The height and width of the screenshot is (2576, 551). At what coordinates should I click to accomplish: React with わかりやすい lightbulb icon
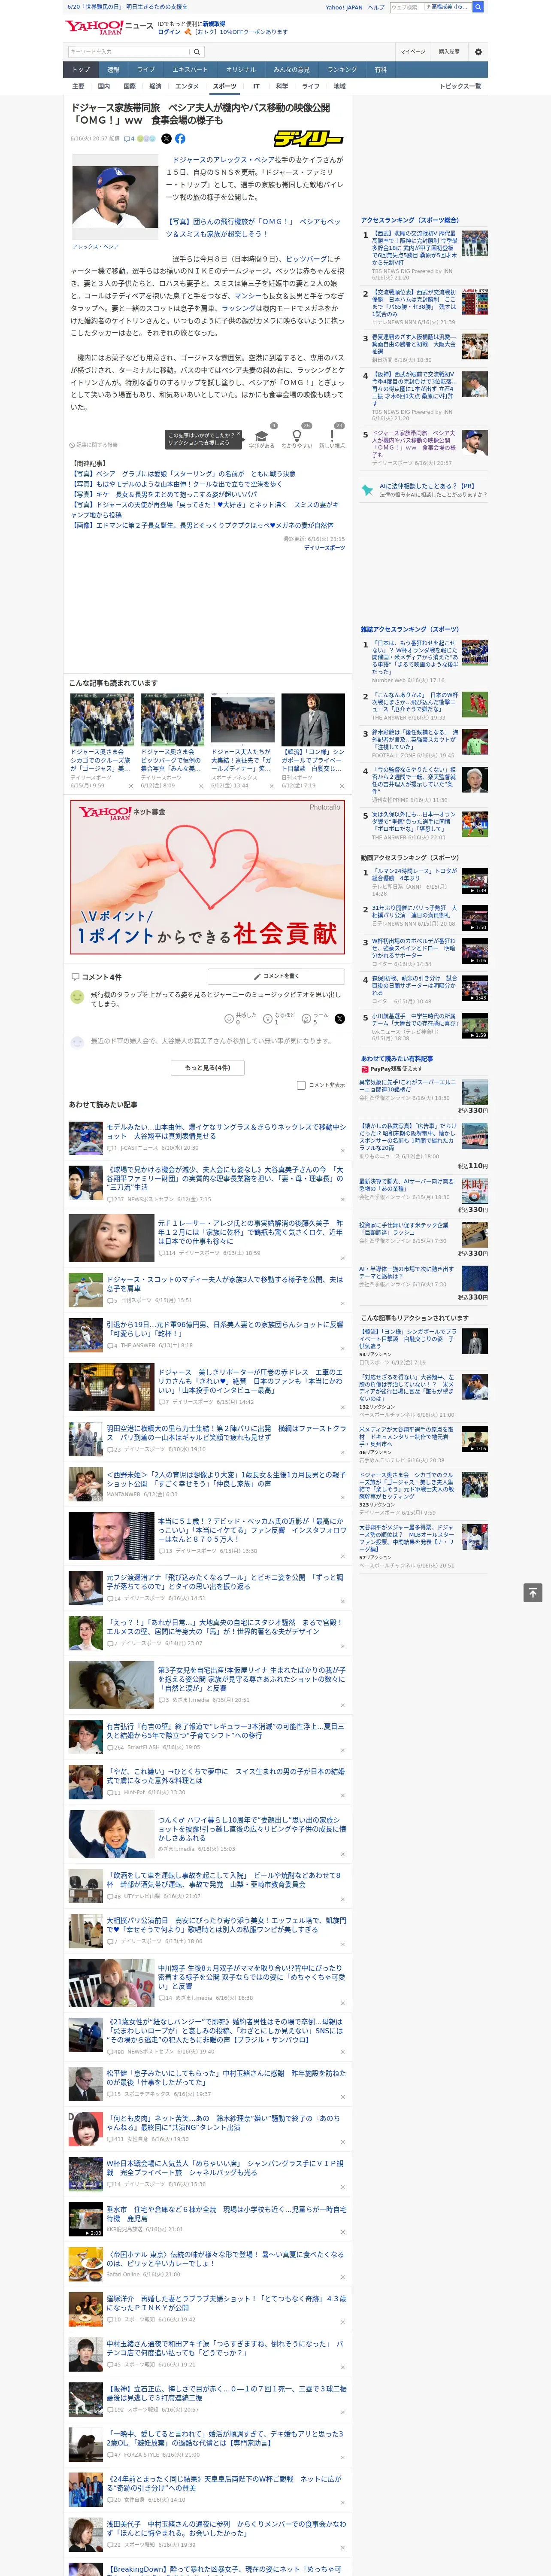point(297,437)
